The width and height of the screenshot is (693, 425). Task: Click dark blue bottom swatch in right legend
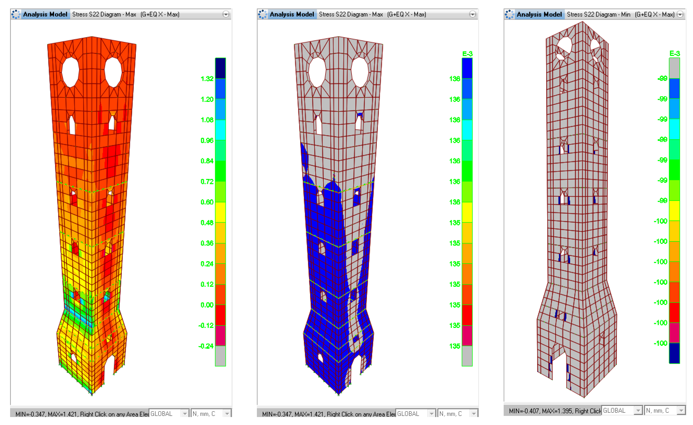click(674, 353)
